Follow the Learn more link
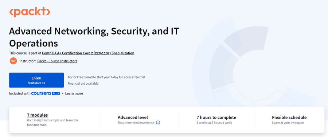Viewport: 328px width, 137px height. coord(74,93)
